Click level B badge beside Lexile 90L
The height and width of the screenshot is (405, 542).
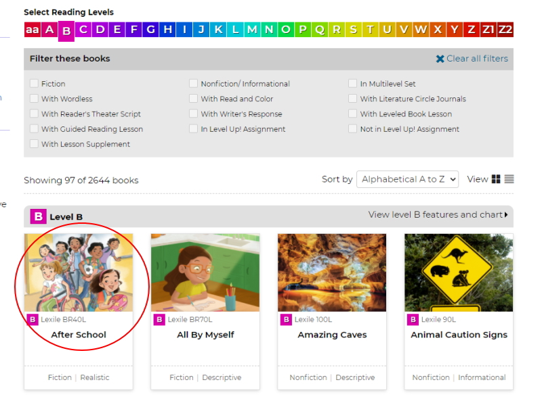pyautogui.click(x=413, y=319)
